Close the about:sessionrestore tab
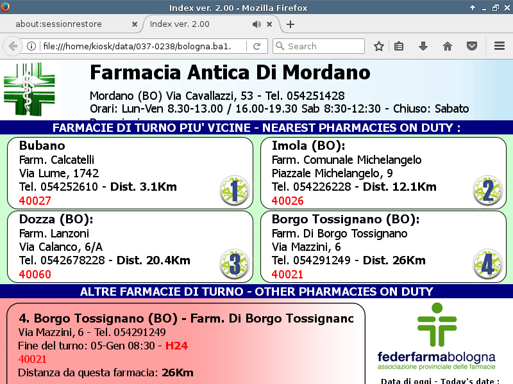513x384 pixels. coord(134,24)
